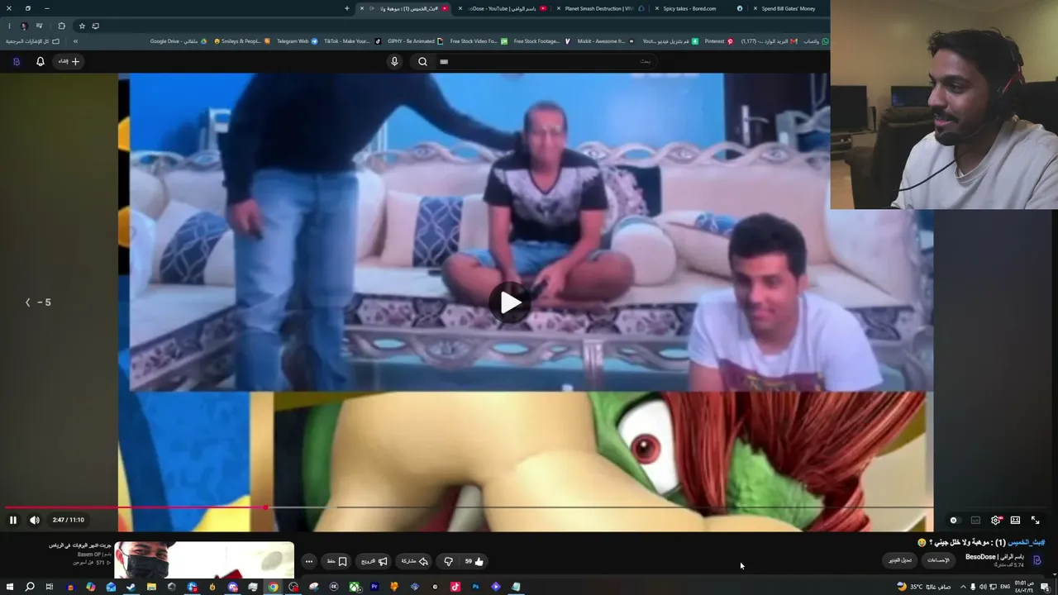Open Photoshop from the taskbar
This screenshot has height=595, width=1058.
pyautogui.click(x=476, y=587)
